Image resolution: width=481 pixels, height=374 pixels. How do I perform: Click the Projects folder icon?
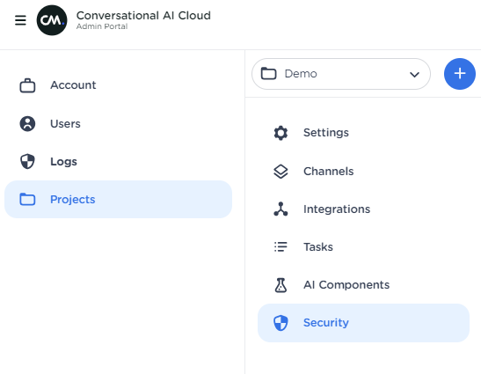pos(27,199)
